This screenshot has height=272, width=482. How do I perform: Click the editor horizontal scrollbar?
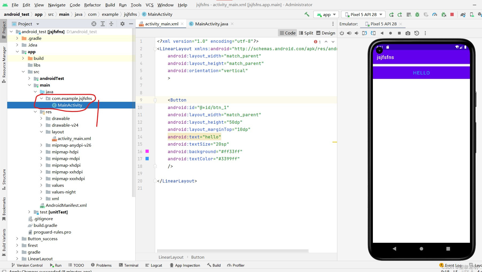(x=233, y=251)
